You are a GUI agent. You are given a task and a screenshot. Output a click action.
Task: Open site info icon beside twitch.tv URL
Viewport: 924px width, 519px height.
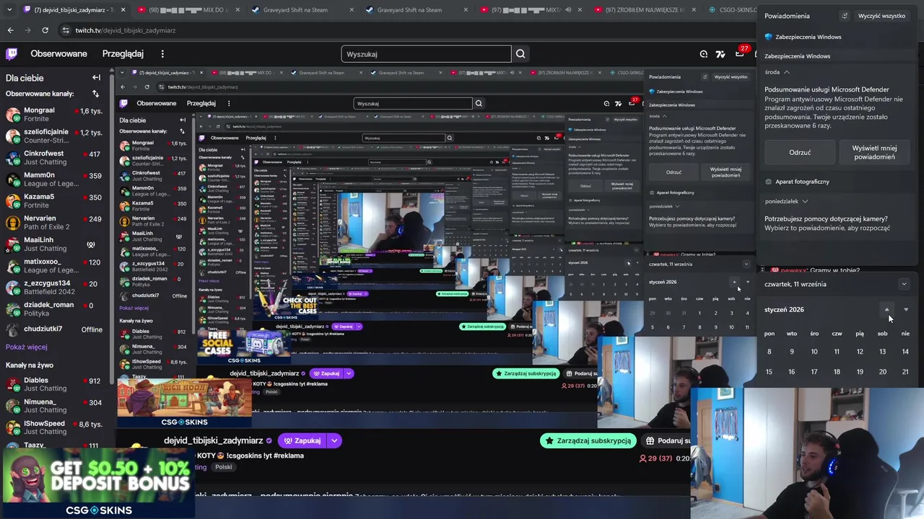pyautogui.click(x=66, y=30)
